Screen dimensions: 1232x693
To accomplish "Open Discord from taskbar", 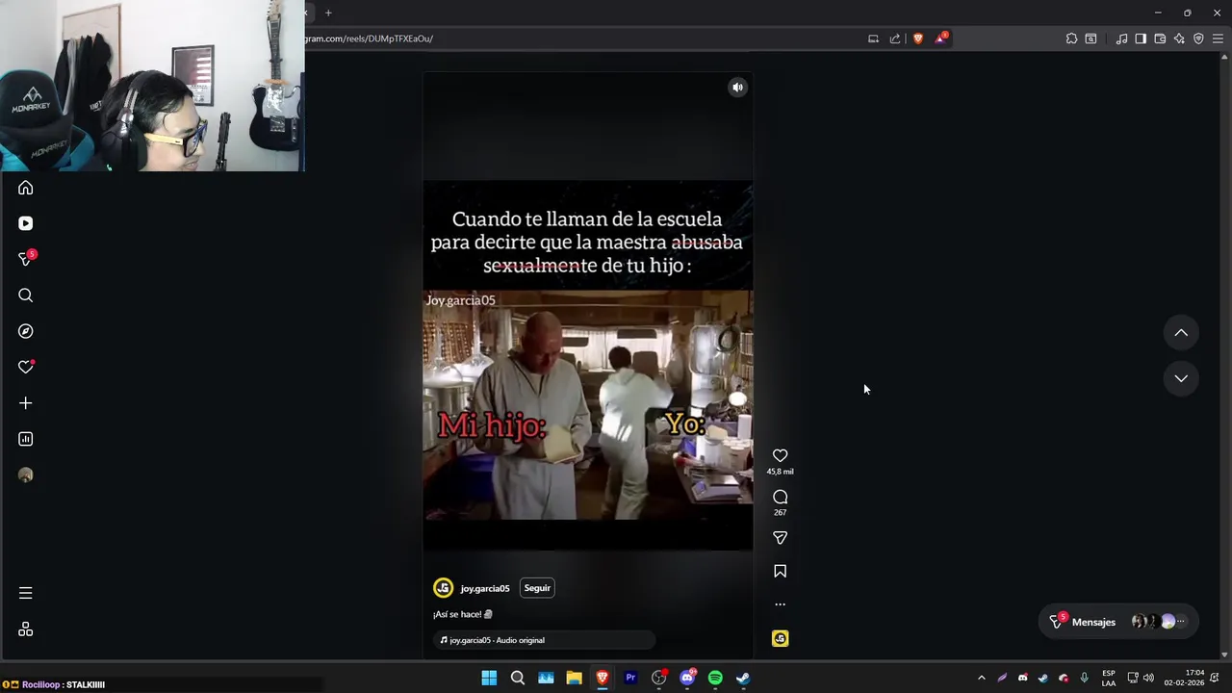I will (687, 678).
